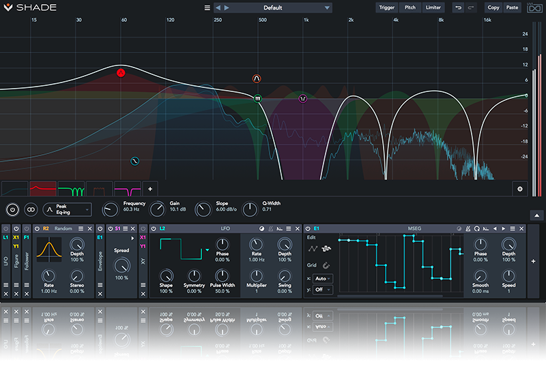
Task: Click the Limiter button
Action: tap(433, 7)
